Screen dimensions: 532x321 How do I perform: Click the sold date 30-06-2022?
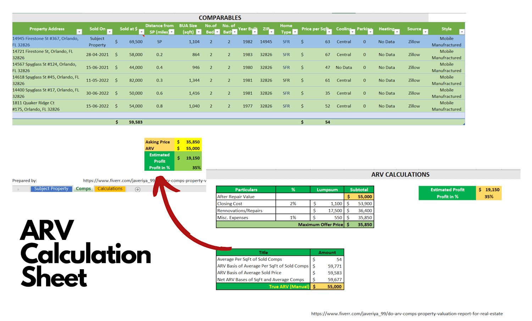(98, 93)
